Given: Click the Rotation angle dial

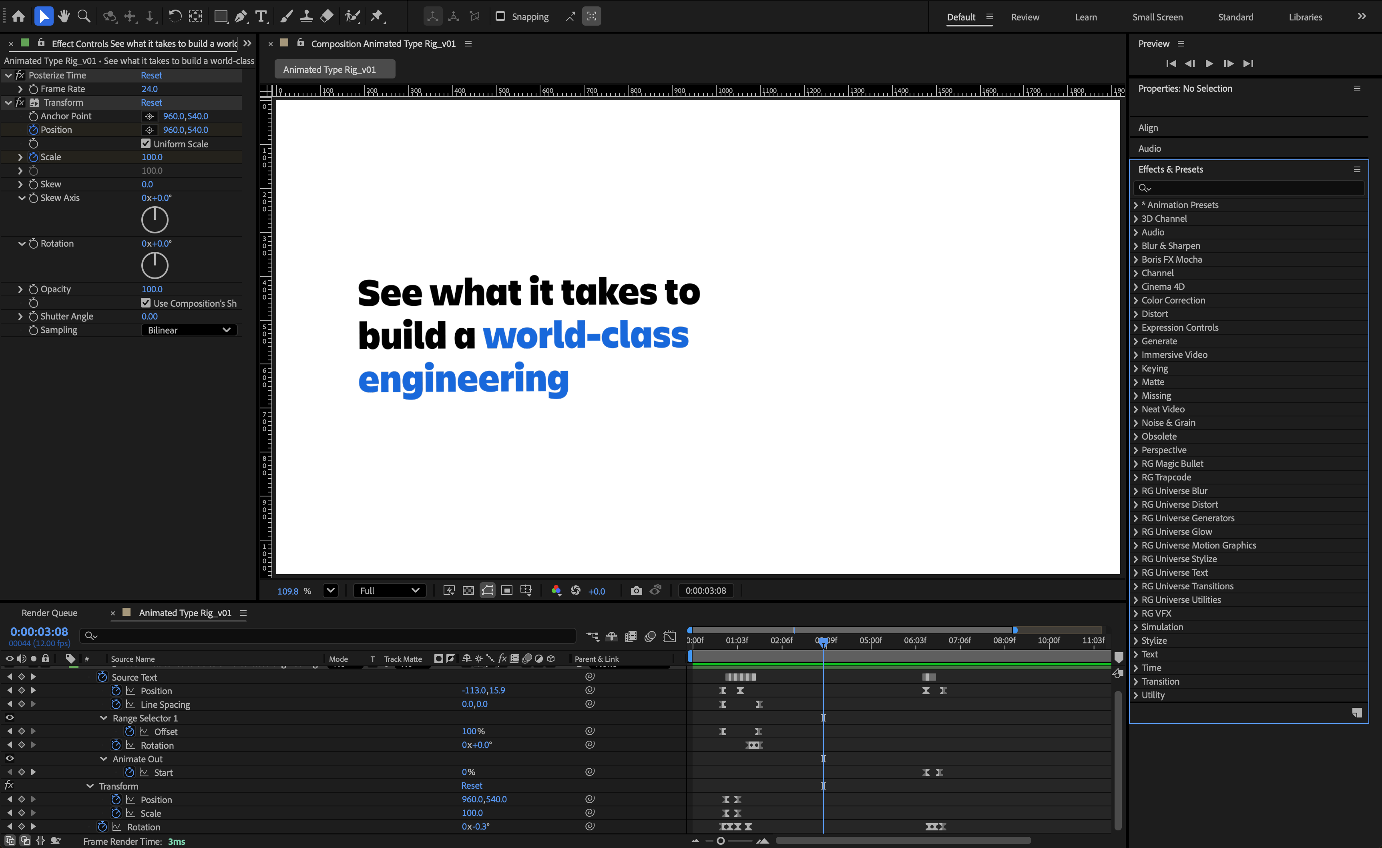Looking at the screenshot, I should pos(154,265).
